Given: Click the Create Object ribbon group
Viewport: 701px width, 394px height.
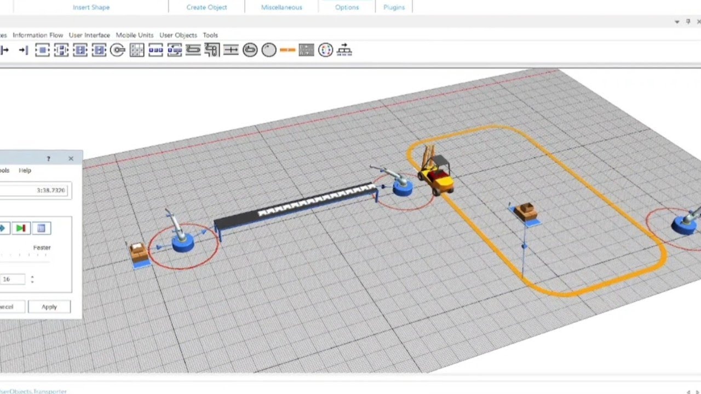Looking at the screenshot, I should click(x=206, y=7).
